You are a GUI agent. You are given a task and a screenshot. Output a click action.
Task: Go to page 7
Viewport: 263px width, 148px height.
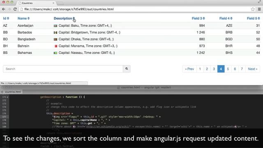pyautogui.click(x=242, y=69)
